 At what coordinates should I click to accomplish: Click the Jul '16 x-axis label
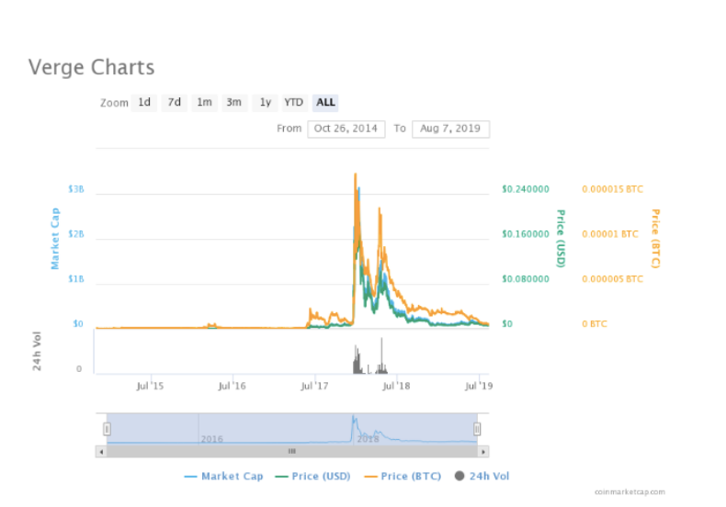click(232, 386)
